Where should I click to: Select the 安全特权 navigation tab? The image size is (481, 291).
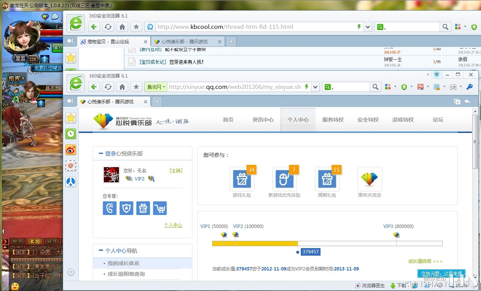click(368, 120)
